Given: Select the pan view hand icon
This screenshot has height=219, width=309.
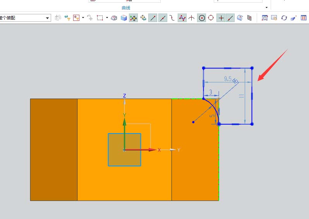Looking at the screenshot, I should 274,18.
